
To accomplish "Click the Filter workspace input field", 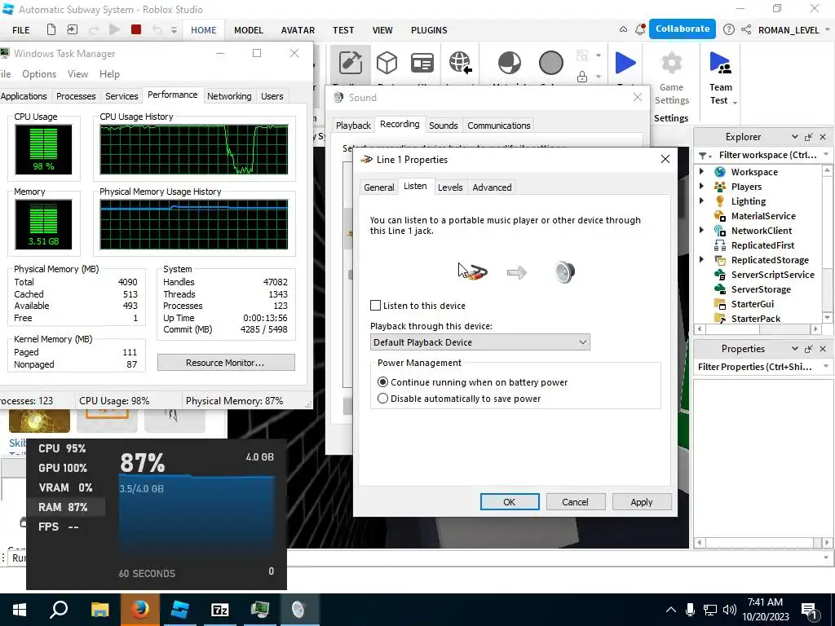I will [767, 155].
